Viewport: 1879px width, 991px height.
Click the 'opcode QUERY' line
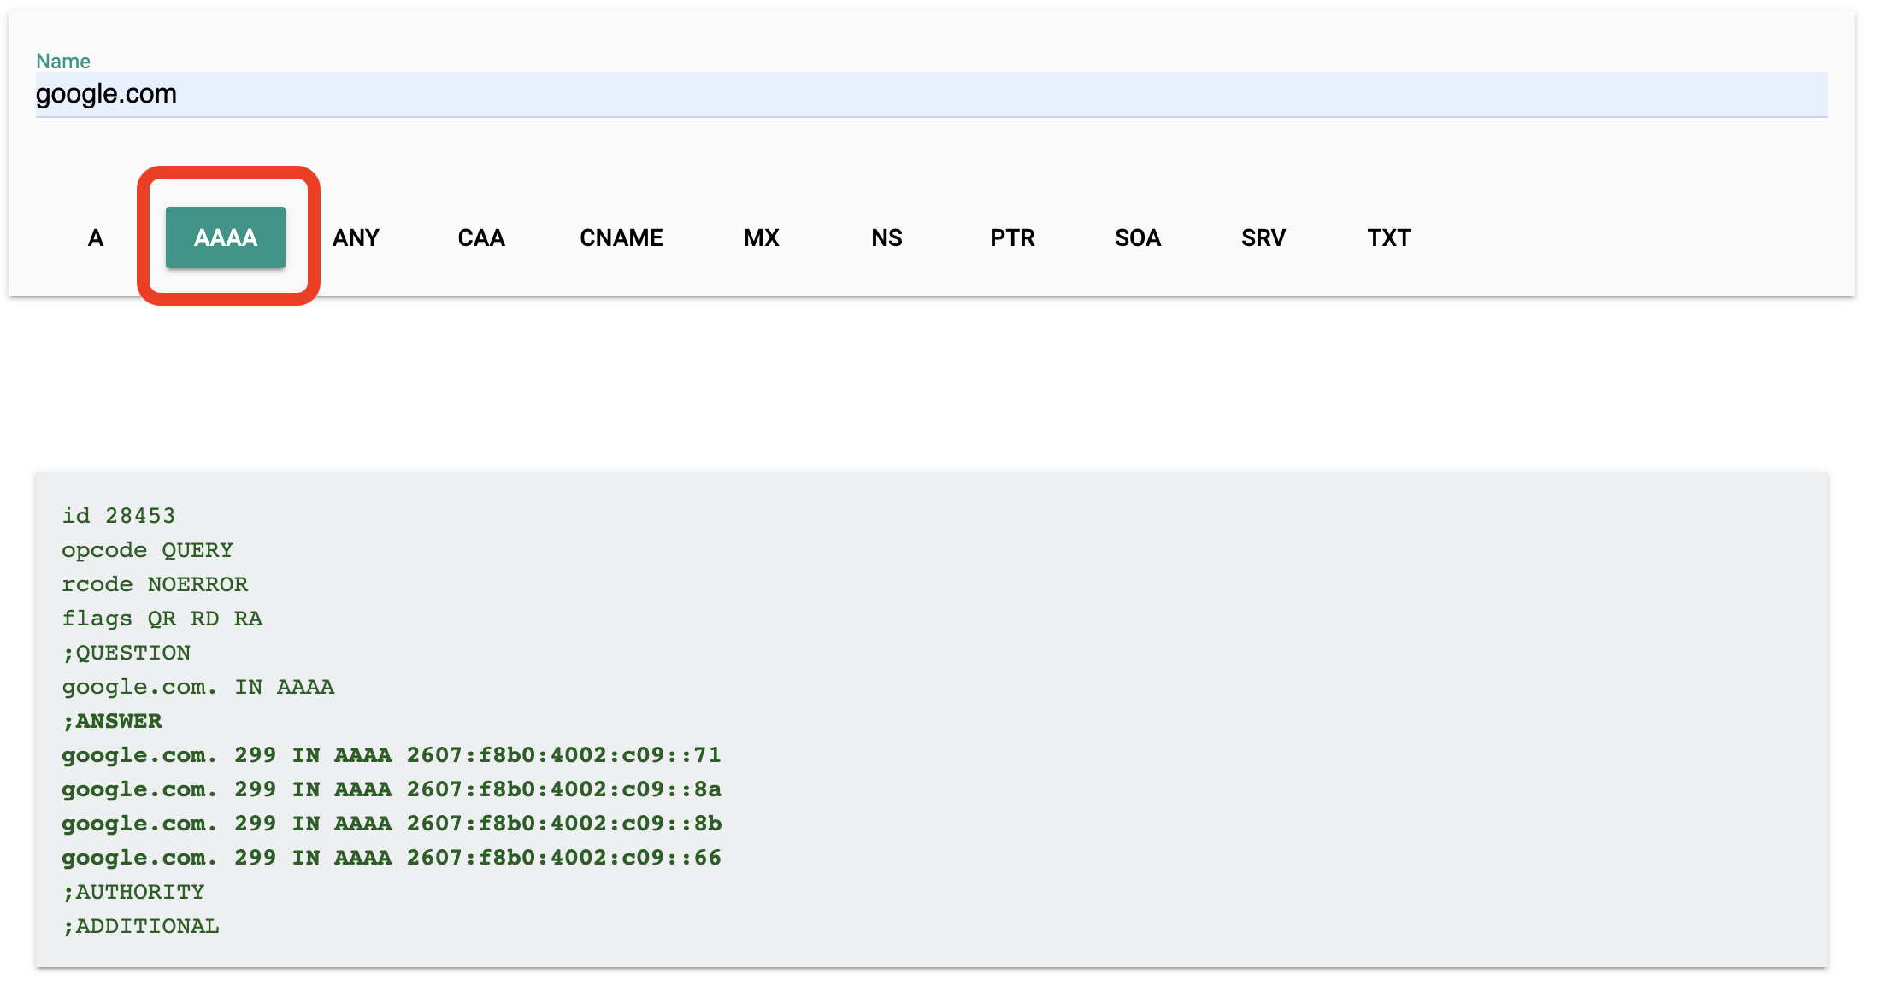point(147,550)
